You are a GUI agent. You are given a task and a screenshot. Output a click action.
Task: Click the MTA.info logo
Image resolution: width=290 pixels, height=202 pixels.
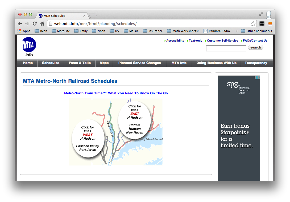tap(29, 47)
